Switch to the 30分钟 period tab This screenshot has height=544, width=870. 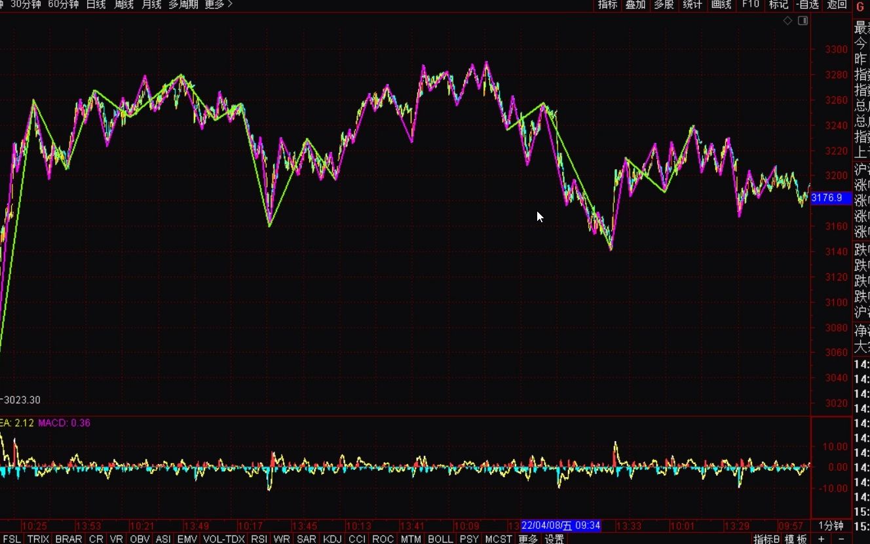point(26,5)
